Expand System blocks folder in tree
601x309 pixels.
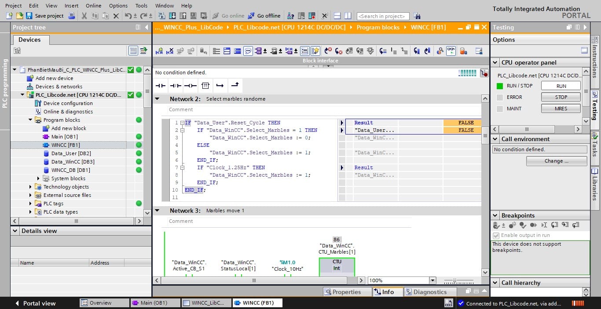[38, 178]
